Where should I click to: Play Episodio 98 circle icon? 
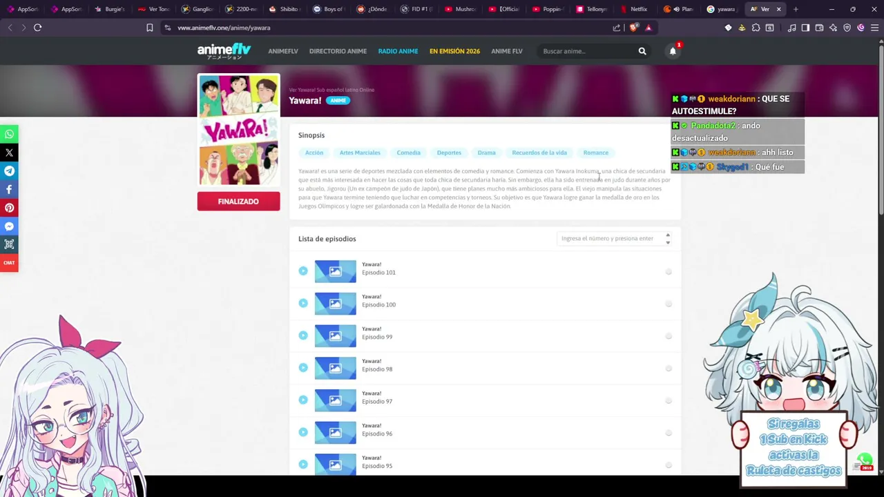303,367
